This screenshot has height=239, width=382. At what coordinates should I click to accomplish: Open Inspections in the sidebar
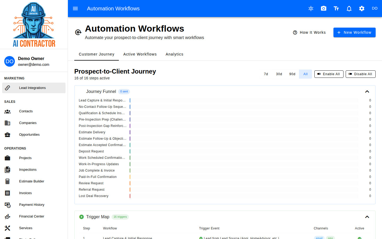pyautogui.click(x=34, y=170)
